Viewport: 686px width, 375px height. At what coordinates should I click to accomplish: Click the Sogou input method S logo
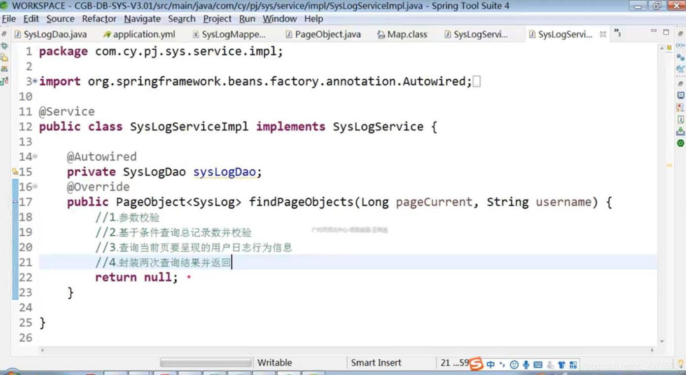coord(476,364)
